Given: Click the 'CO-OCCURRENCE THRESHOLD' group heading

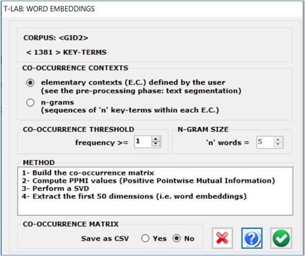Looking at the screenshot, I should pyautogui.click(x=79, y=130).
